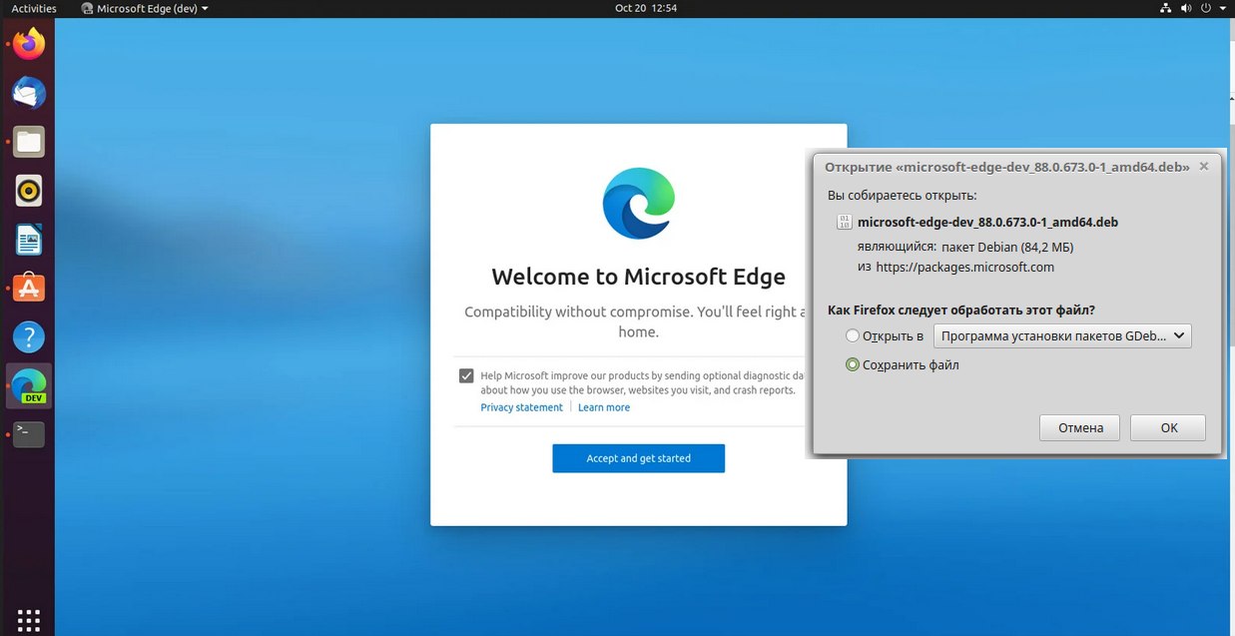
Task: Launch Thunderbird mail from the dock
Action: click(29, 93)
